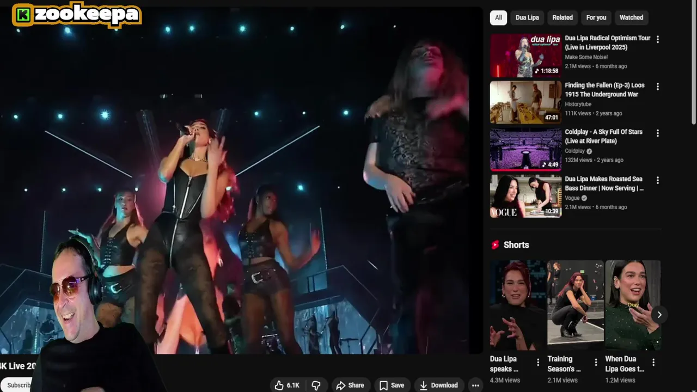The height and width of the screenshot is (392, 697).
Task: Like the video with 6.1K likes
Action: tap(287, 385)
